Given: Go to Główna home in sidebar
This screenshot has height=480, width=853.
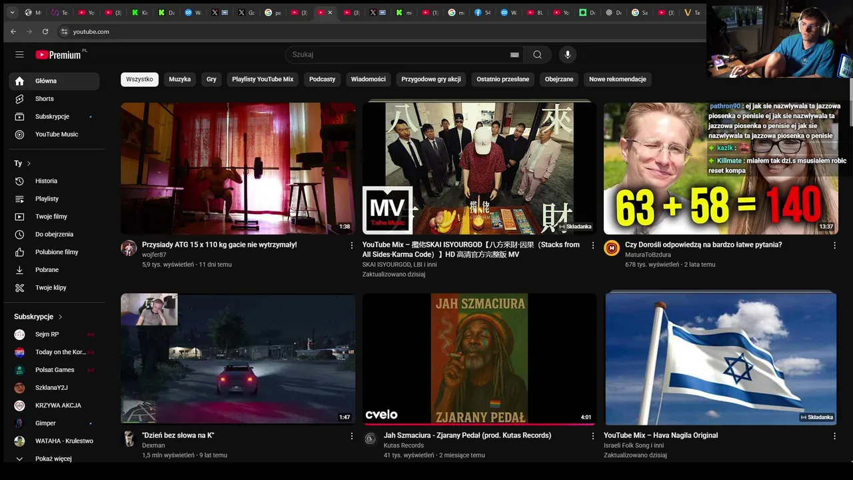Looking at the screenshot, I should (54, 81).
